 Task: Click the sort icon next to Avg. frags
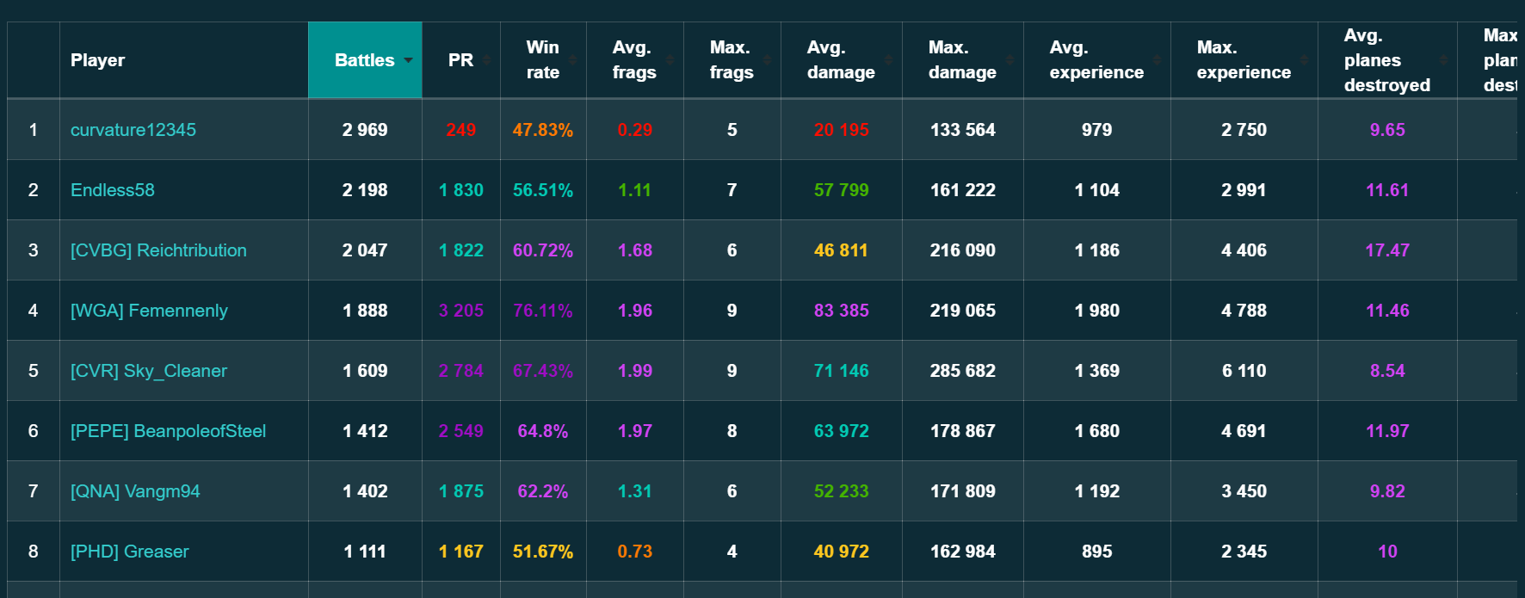pos(670,60)
